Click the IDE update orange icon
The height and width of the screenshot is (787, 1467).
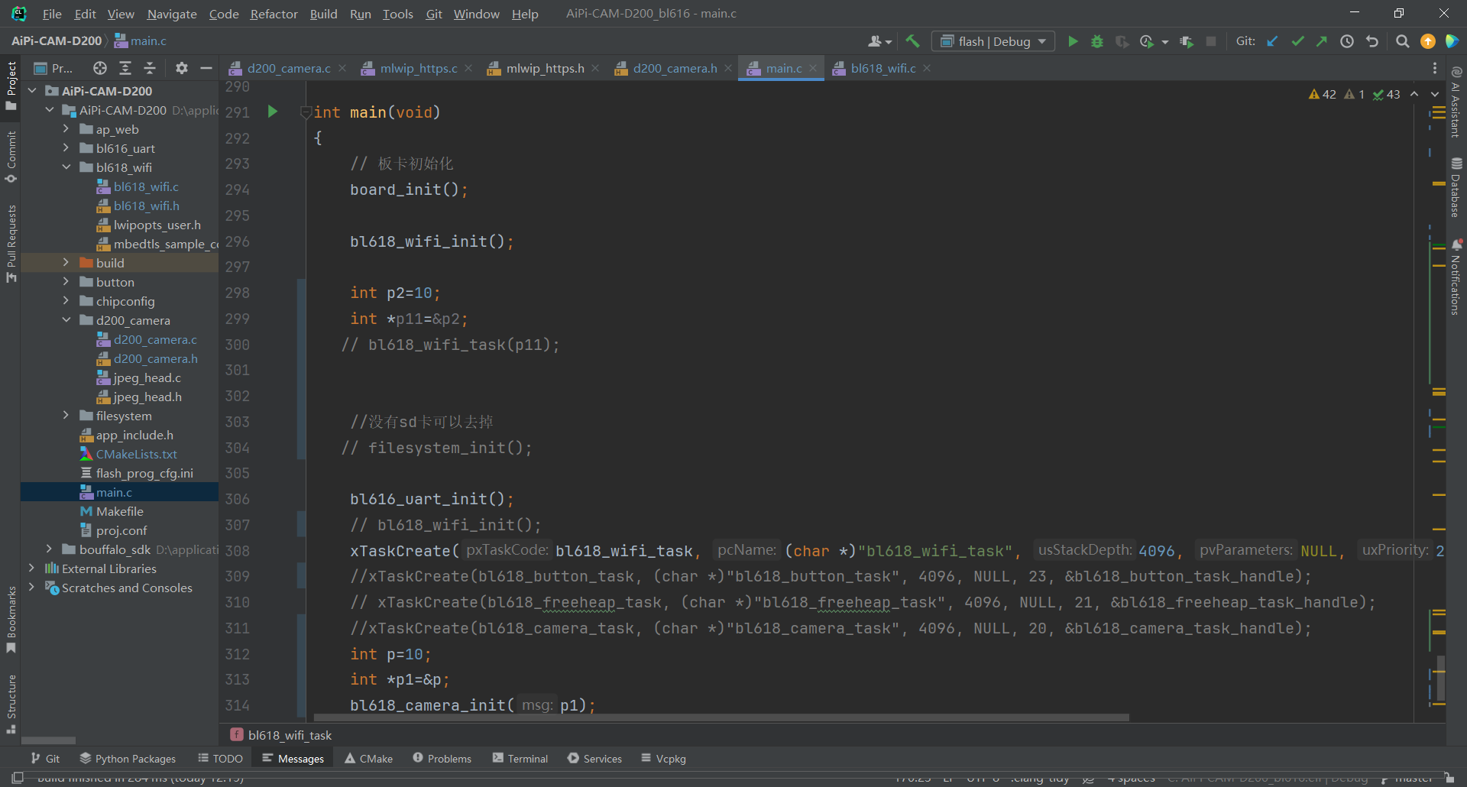click(1427, 41)
